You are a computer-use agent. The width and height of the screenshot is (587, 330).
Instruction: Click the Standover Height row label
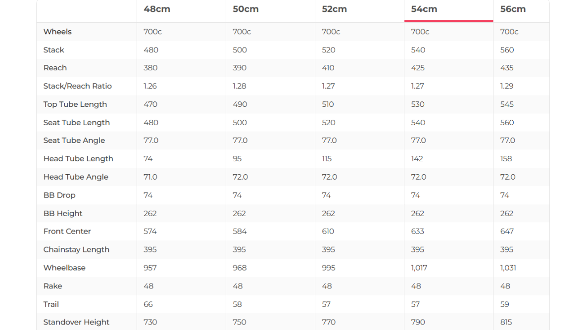tap(76, 322)
